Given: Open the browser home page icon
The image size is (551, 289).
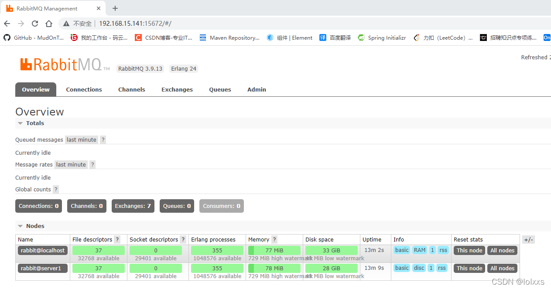Looking at the screenshot, I should pos(49,24).
